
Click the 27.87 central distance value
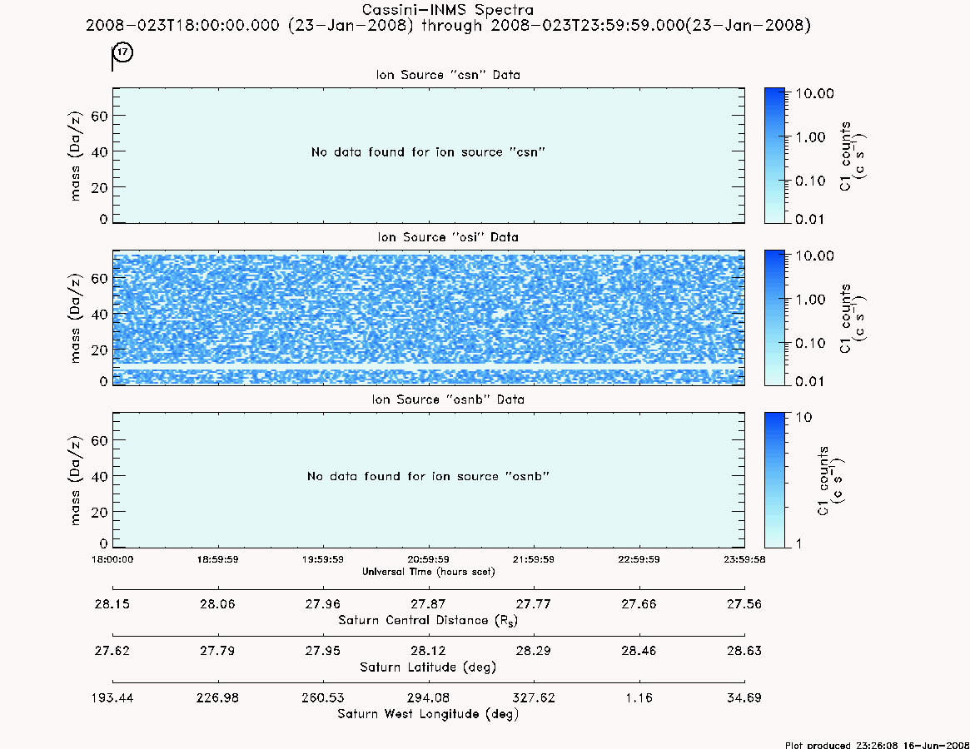click(x=428, y=604)
